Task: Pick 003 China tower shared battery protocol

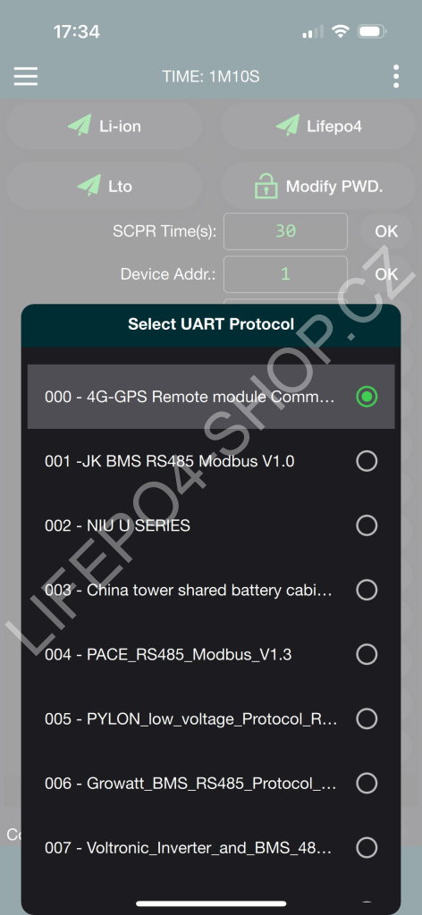Action: click(x=211, y=590)
